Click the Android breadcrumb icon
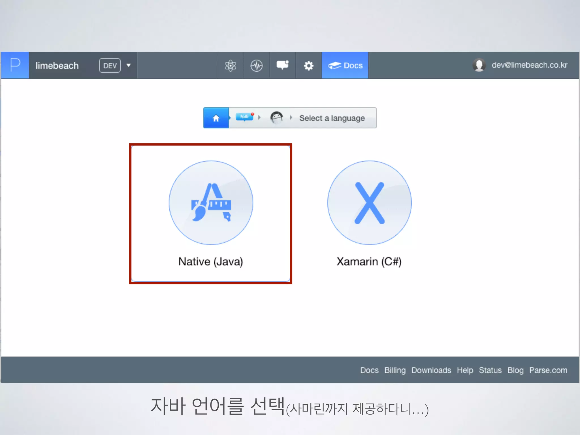 pyautogui.click(x=276, y=117)
